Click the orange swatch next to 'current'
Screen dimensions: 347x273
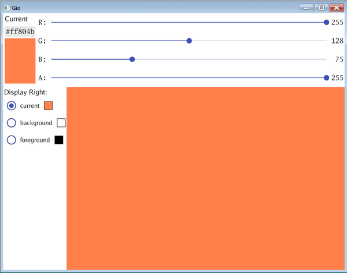48,105
